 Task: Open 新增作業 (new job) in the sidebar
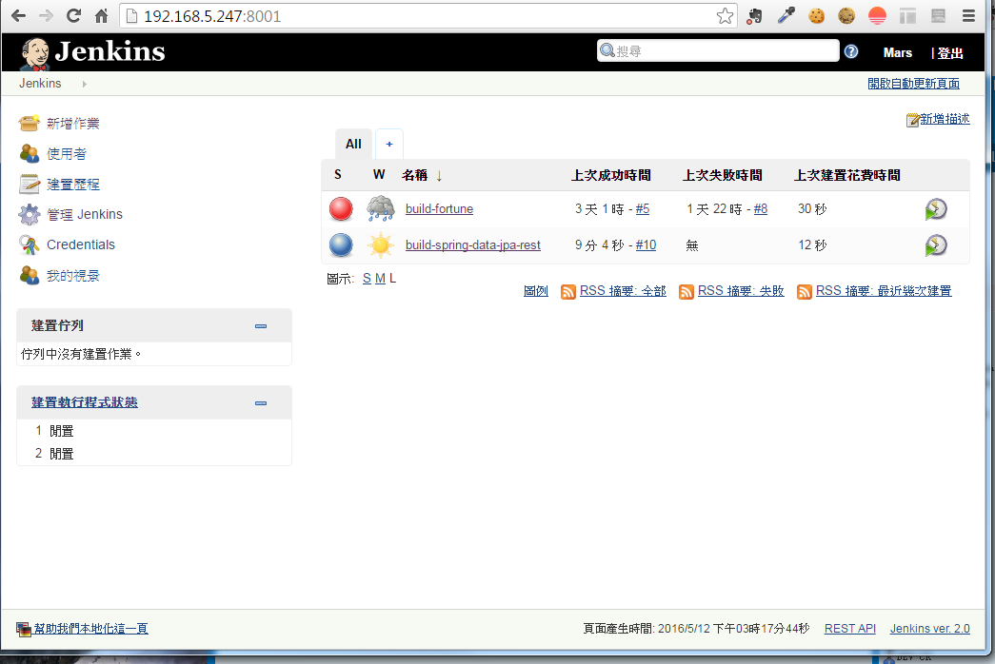tap(73, 123)
